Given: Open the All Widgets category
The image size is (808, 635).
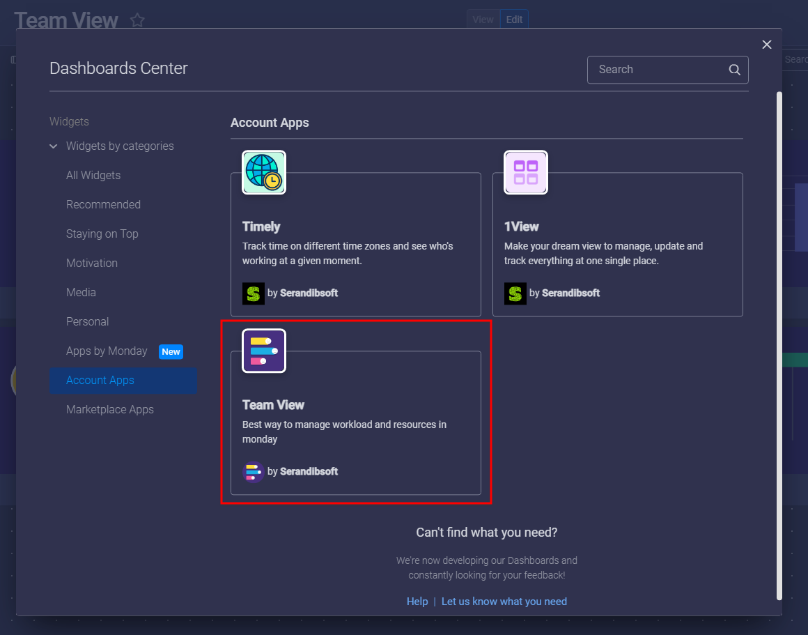Looking at the screenshot, I should [93, 176].
